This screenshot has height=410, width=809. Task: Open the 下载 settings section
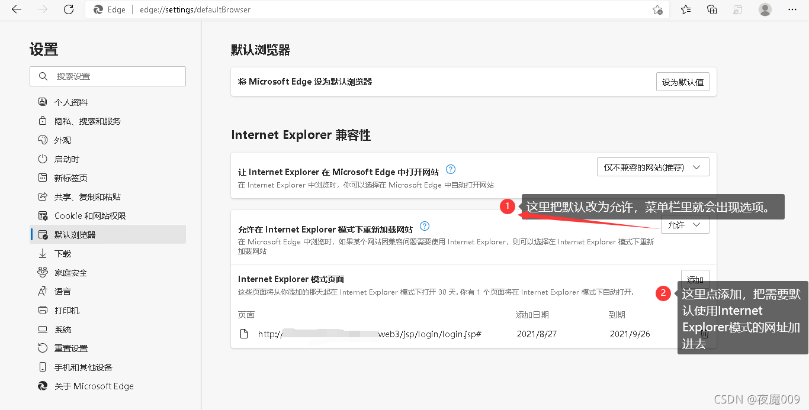pos(108,254)
